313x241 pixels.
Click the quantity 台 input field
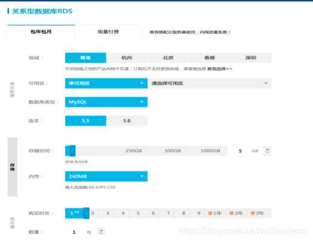pyautogui.click(x=81, y=232)
